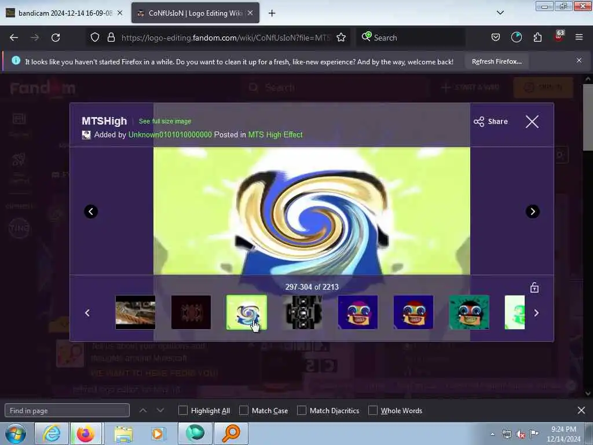Click the magnifier app in taskbar

coord(230,433)
